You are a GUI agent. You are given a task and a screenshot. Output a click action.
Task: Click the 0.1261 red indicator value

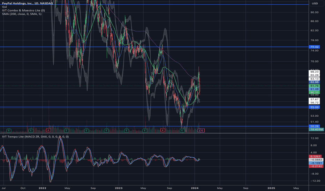click(x=315, y=156)
